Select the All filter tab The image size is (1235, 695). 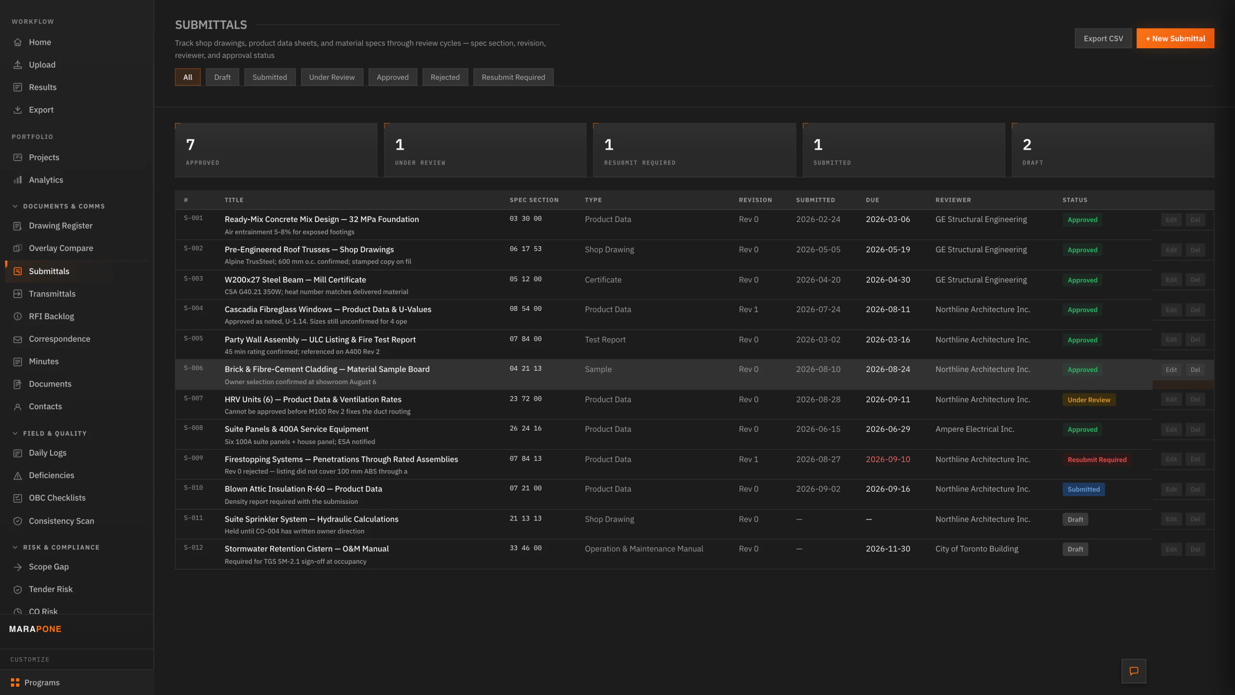click(188, 77)
